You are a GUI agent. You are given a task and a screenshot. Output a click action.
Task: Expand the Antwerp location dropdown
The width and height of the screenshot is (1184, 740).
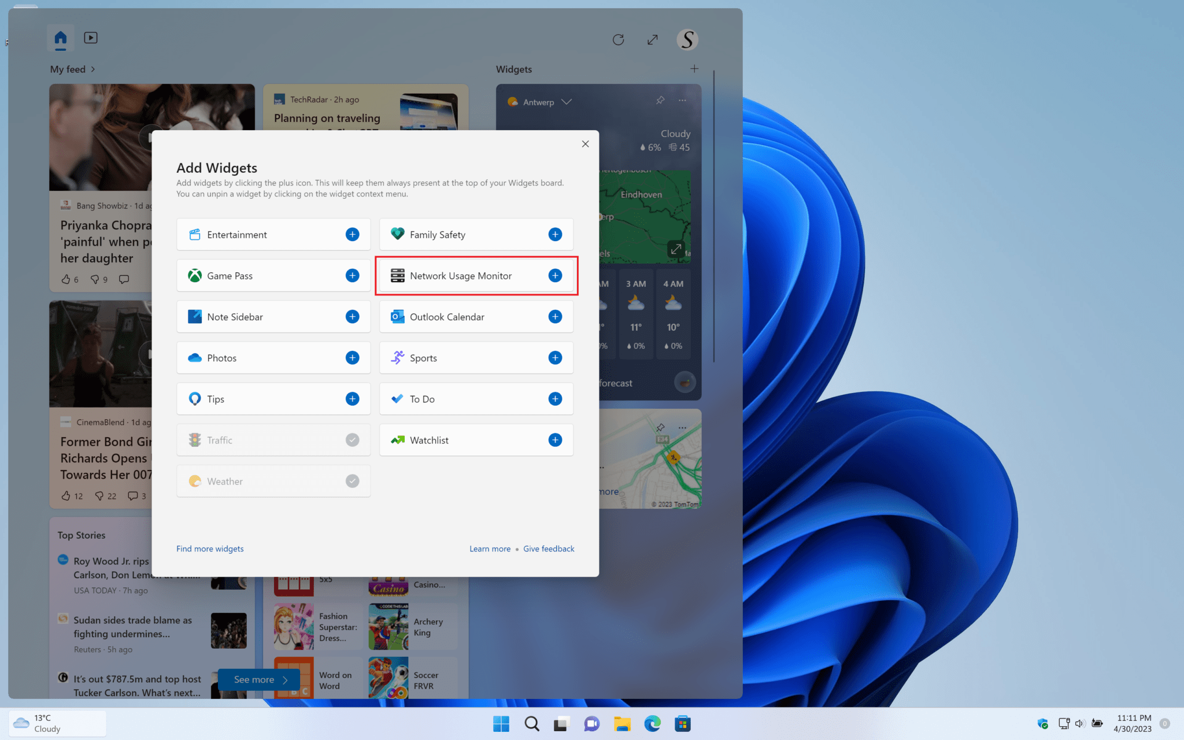point(567,102)
